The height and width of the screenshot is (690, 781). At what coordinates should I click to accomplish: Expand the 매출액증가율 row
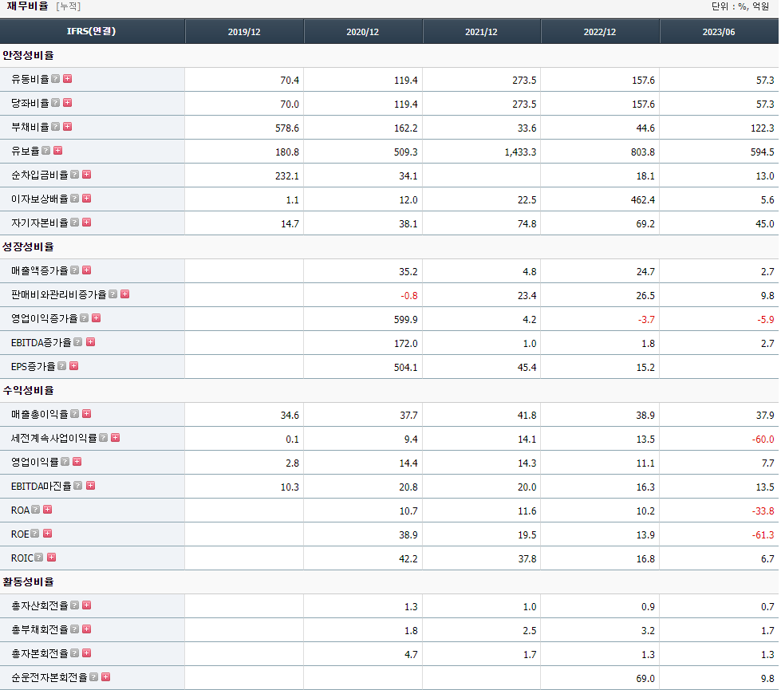87,270
